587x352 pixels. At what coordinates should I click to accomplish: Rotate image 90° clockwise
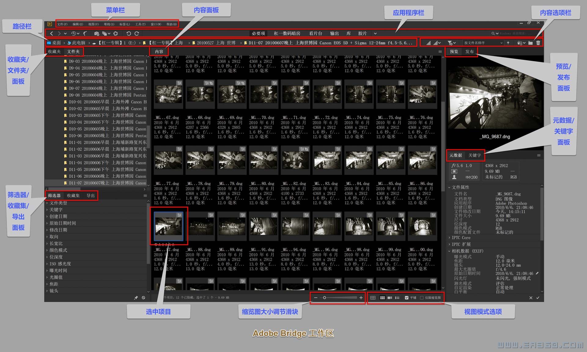pos(137,34)
